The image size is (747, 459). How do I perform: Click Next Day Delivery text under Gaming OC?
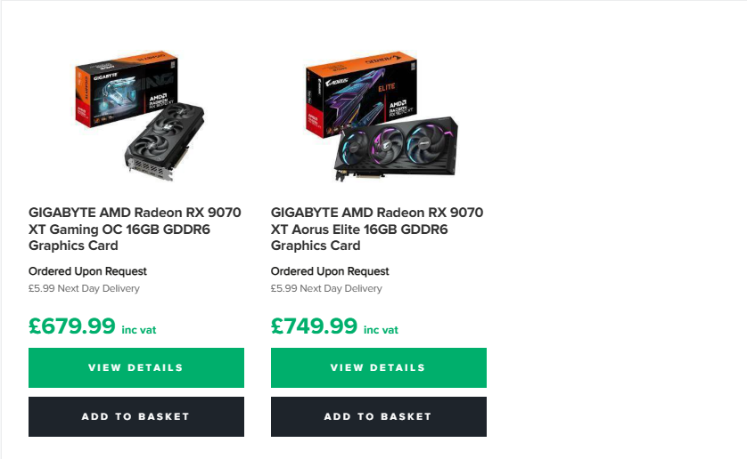pyautogui.click(x=84, y=288)
